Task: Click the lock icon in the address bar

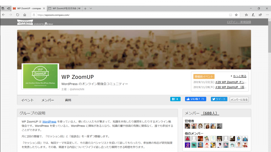Action: click(34, 15)
